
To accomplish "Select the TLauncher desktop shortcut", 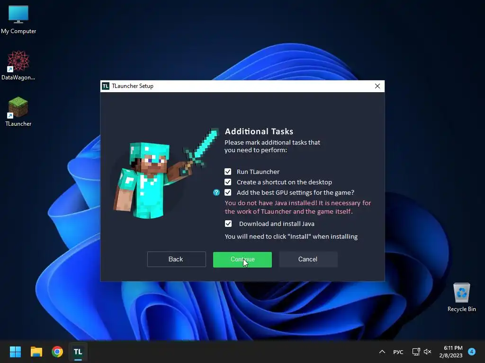I will click(x=18, y=112).
